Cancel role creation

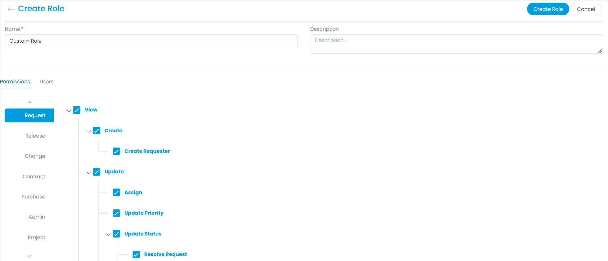586,9
